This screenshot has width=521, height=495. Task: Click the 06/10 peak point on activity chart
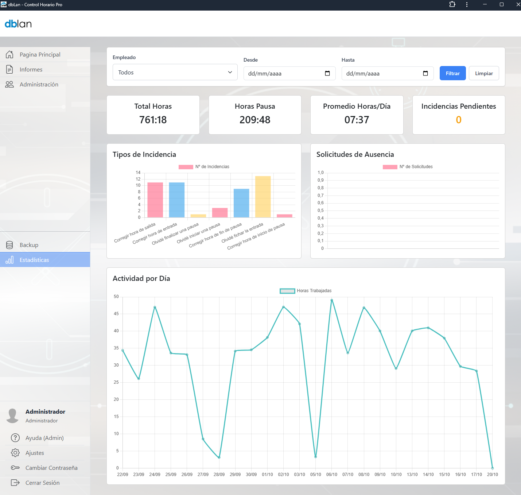(332, 300)
